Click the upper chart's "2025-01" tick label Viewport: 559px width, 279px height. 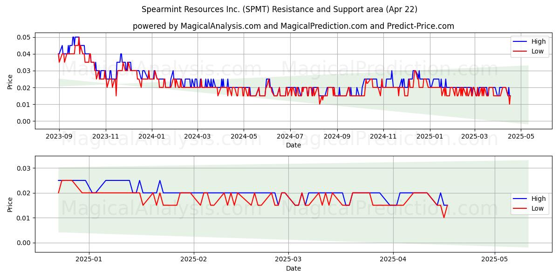point(430,136)
